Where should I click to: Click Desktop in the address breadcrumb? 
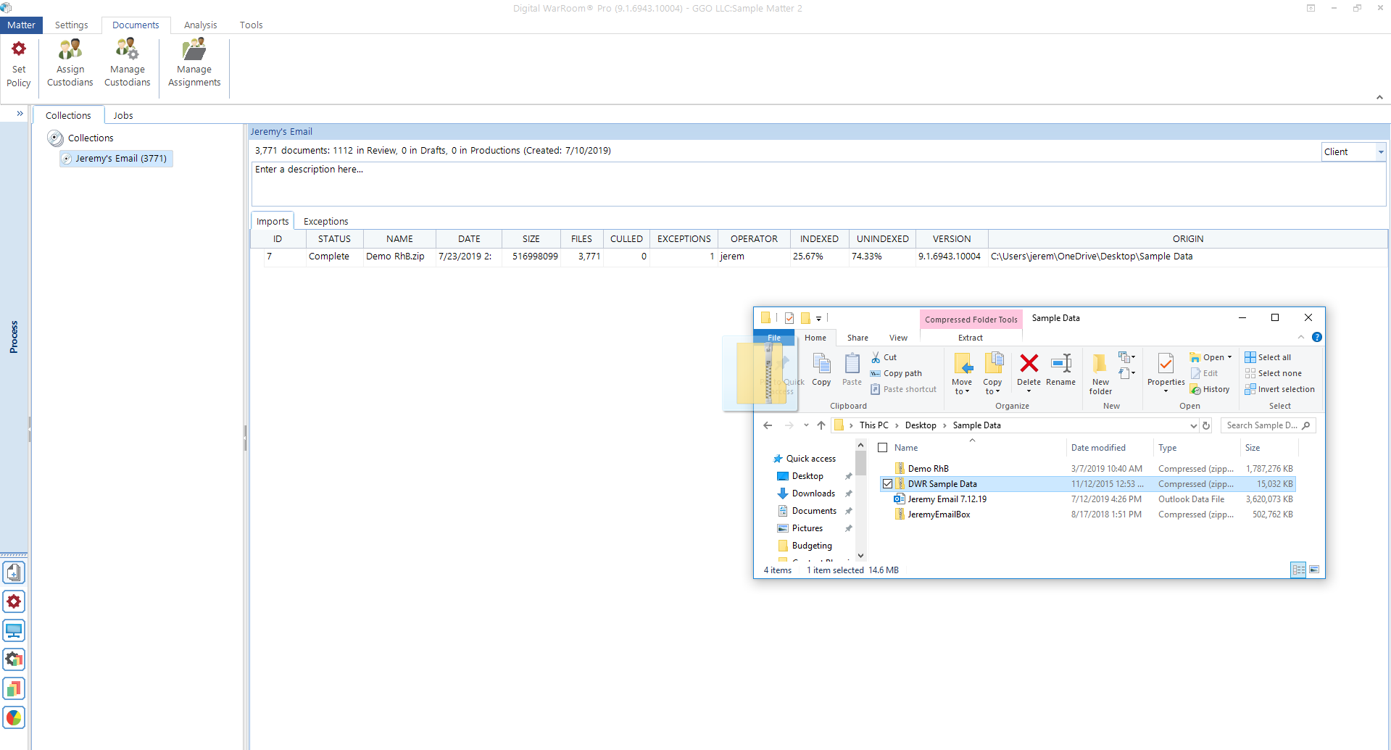[x=921, y=425]
